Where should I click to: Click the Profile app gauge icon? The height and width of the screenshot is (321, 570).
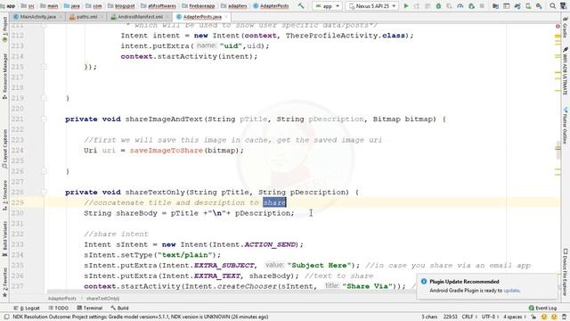460,6
